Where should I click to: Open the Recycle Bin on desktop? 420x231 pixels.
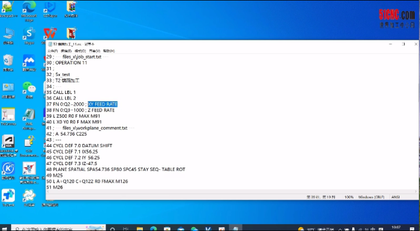(8, 61)
